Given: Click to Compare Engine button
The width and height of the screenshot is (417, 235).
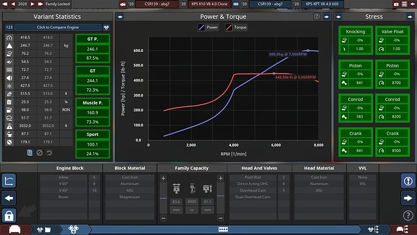Looking at the screenshot, I should (58, 27).
